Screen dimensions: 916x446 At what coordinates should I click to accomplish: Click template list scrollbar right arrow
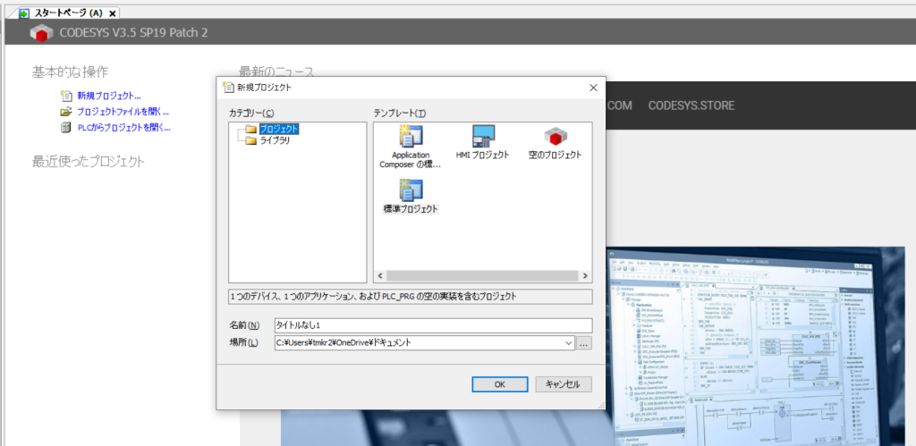(x=585, y=276)
